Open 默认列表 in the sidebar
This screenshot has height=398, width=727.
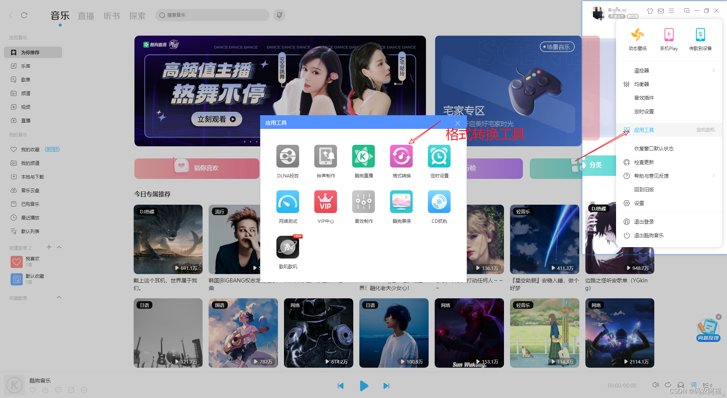coord(33,231)
